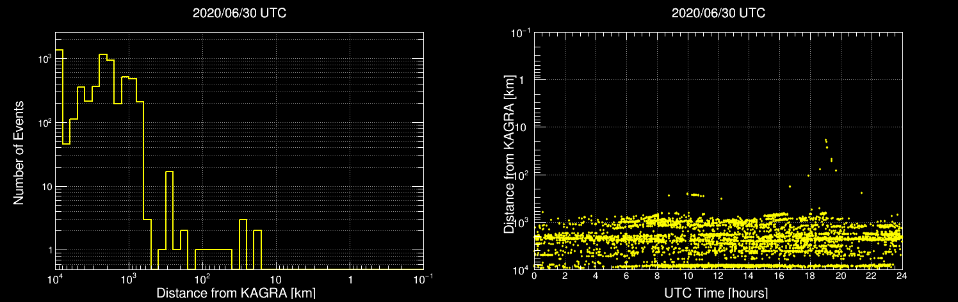Screen dimensions: 958x302
Task: Click the 10^-1 tick label on scatter y-axis
Action: [x=522, y=32]
